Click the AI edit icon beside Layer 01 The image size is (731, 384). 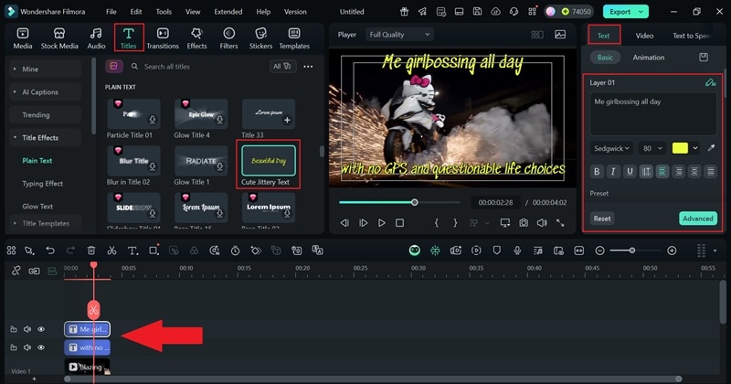click(x=711, y=82)
